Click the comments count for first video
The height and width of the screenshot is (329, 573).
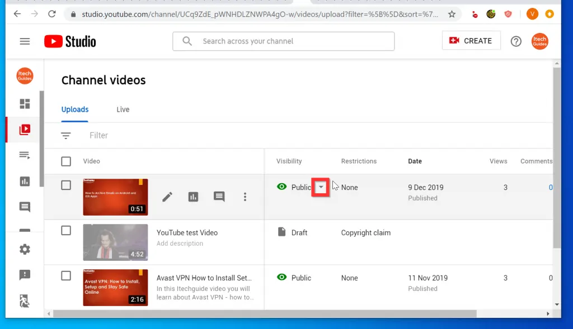coord(551,188)
